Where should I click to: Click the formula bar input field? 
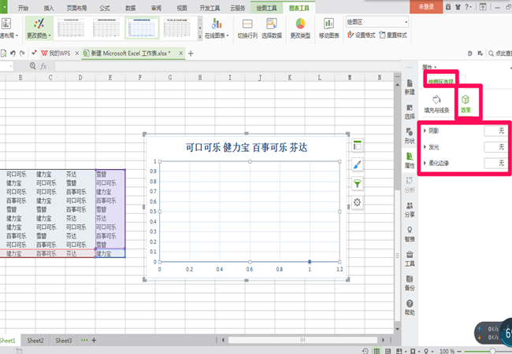point(228,66)
